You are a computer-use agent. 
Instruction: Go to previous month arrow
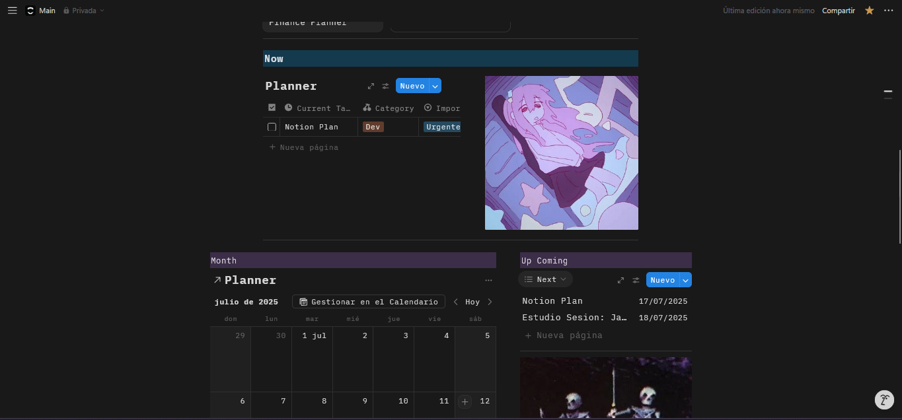456,302
